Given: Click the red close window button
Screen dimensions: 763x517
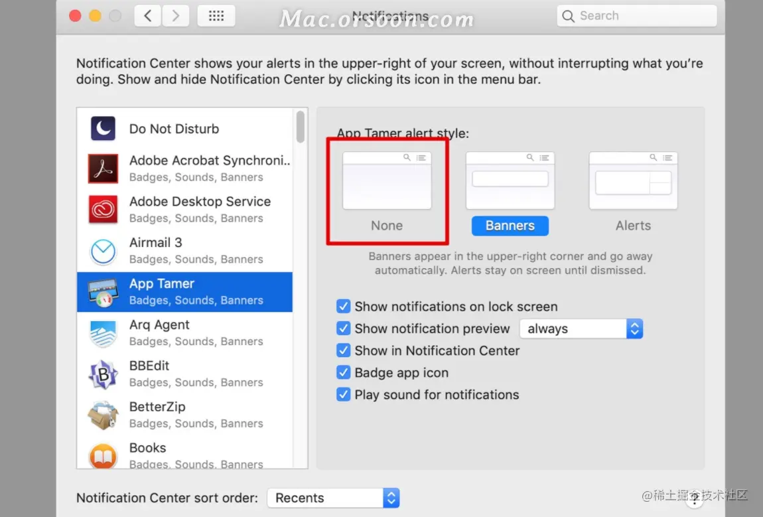Looking at the screenshot, I should click(75, 16).
